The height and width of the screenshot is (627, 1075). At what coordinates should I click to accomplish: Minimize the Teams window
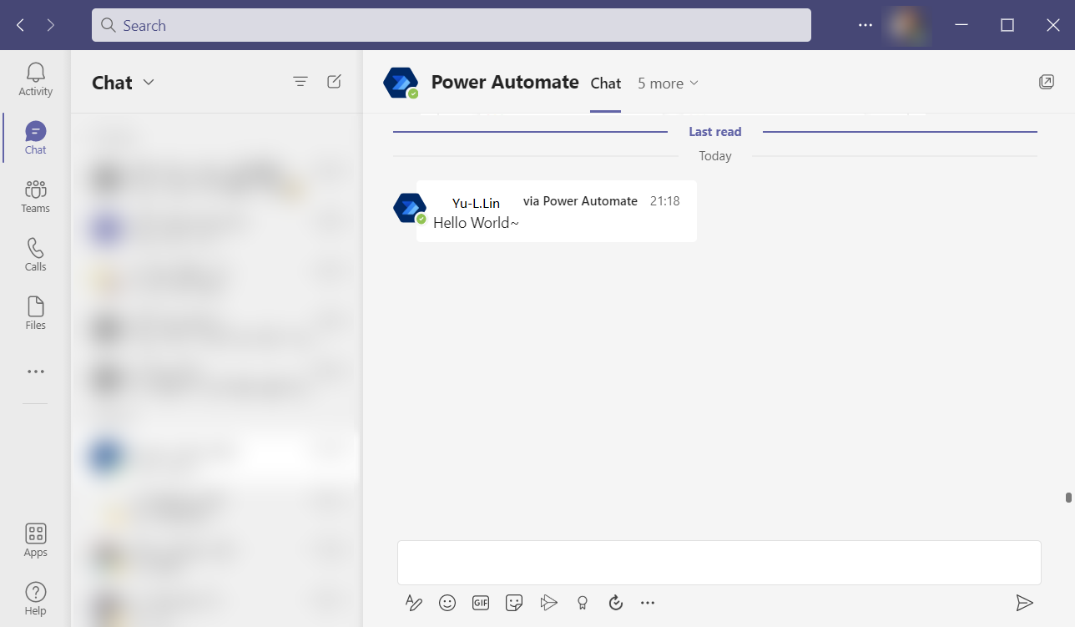[961, 25]
